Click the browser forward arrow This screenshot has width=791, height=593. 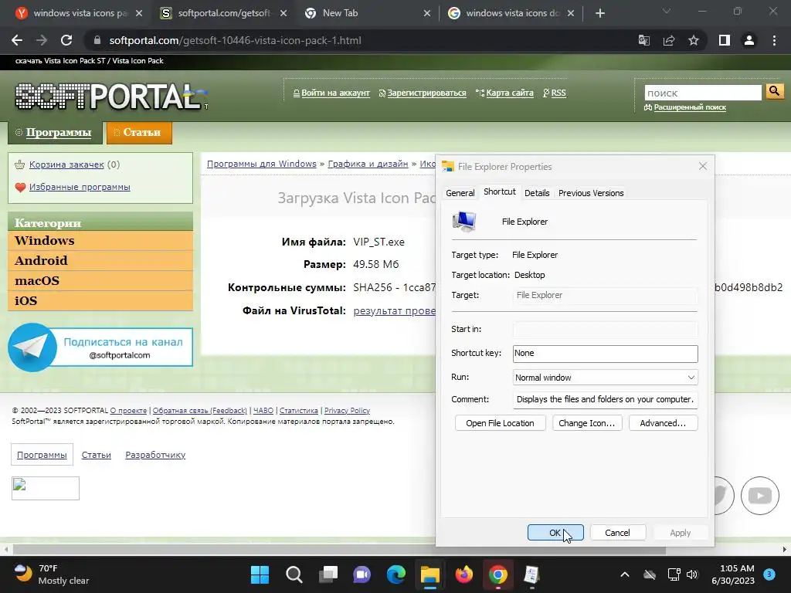click(42, 40)
